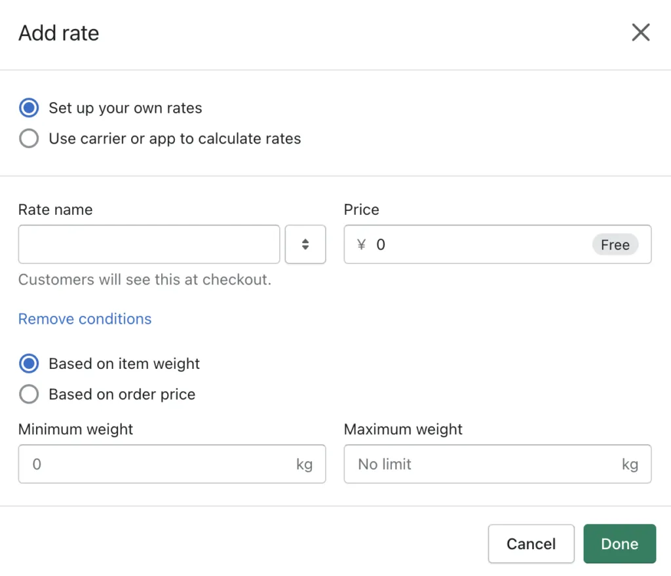Focus the Minimum weight field
The width and height of the screenshot is (671, 576).
(157, 464)
